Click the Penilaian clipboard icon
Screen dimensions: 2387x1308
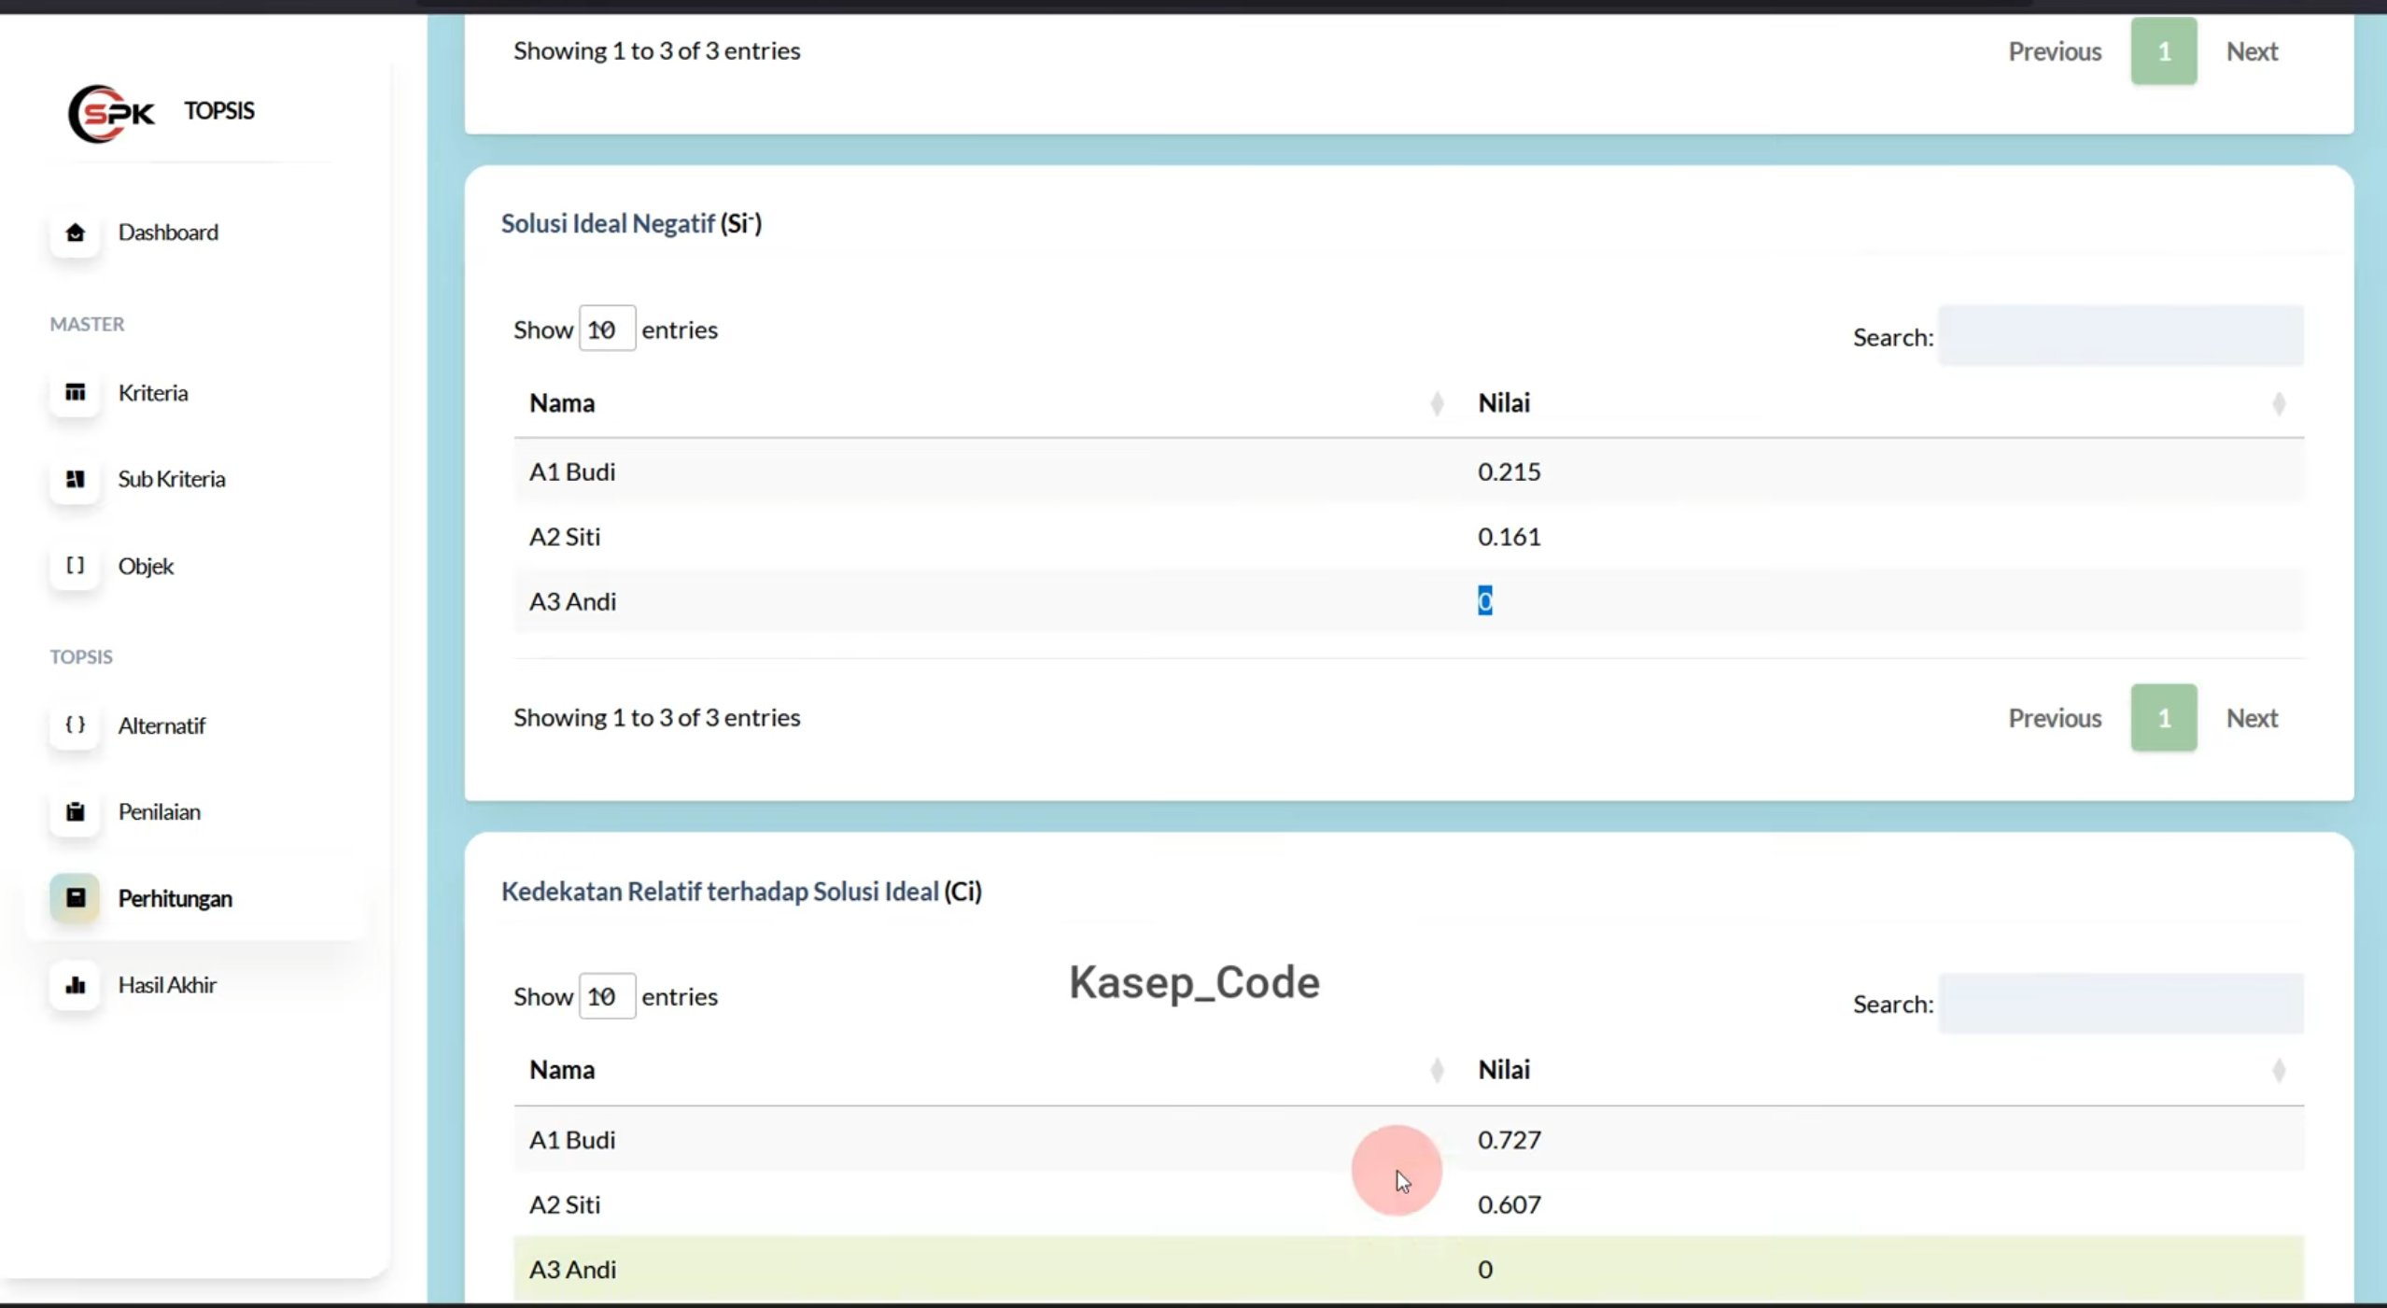75,811
